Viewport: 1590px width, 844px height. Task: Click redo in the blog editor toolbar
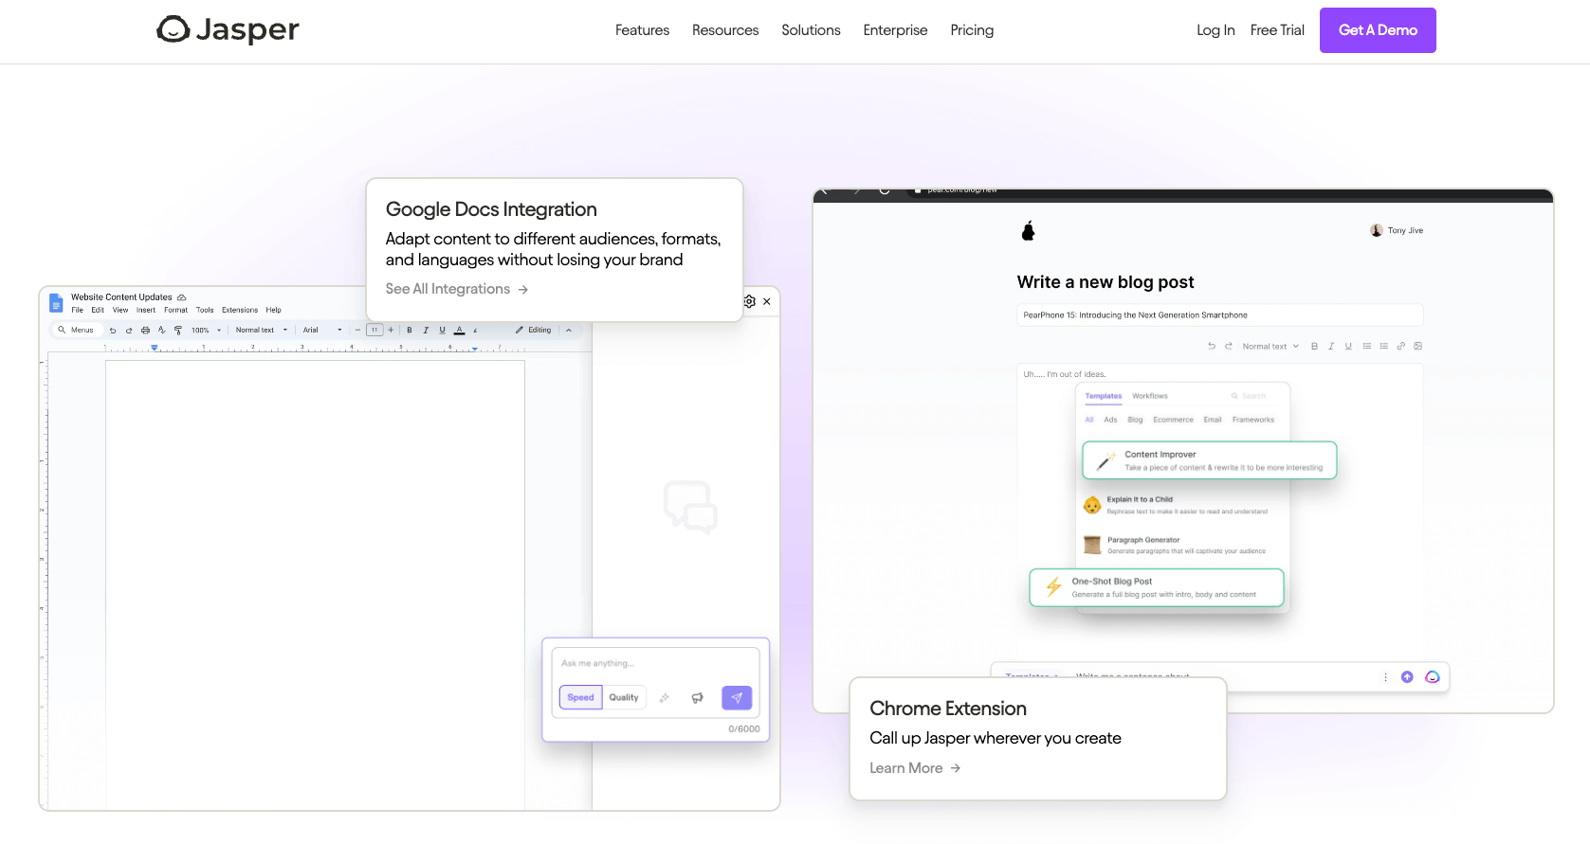coord(1229,347)
